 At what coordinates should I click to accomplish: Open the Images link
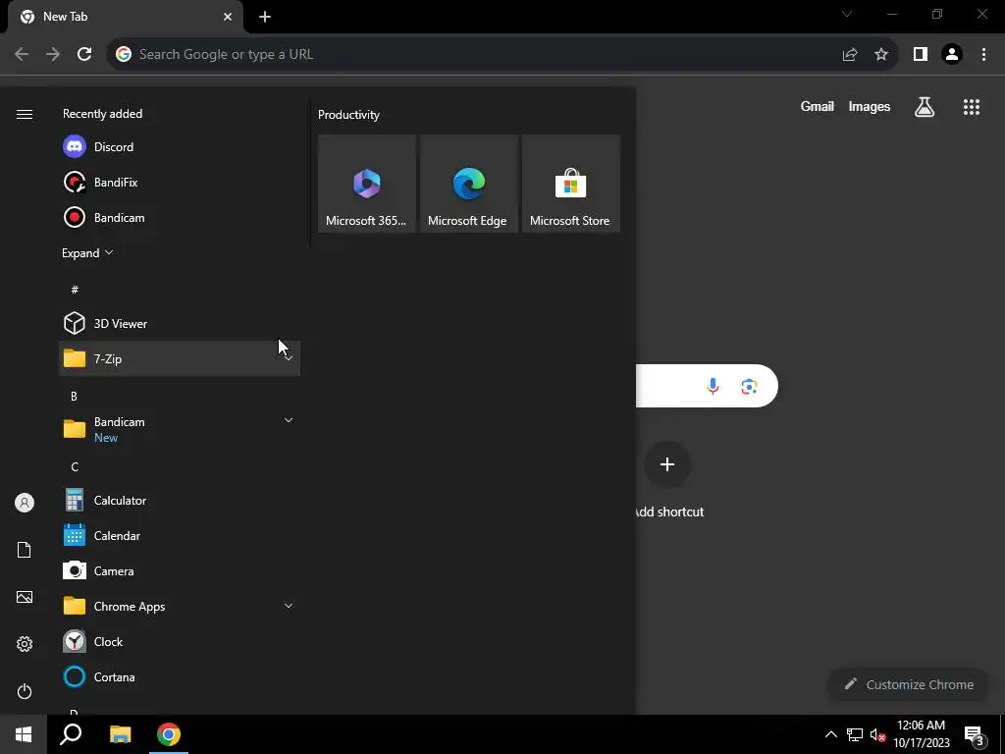(x=870, y=106)
